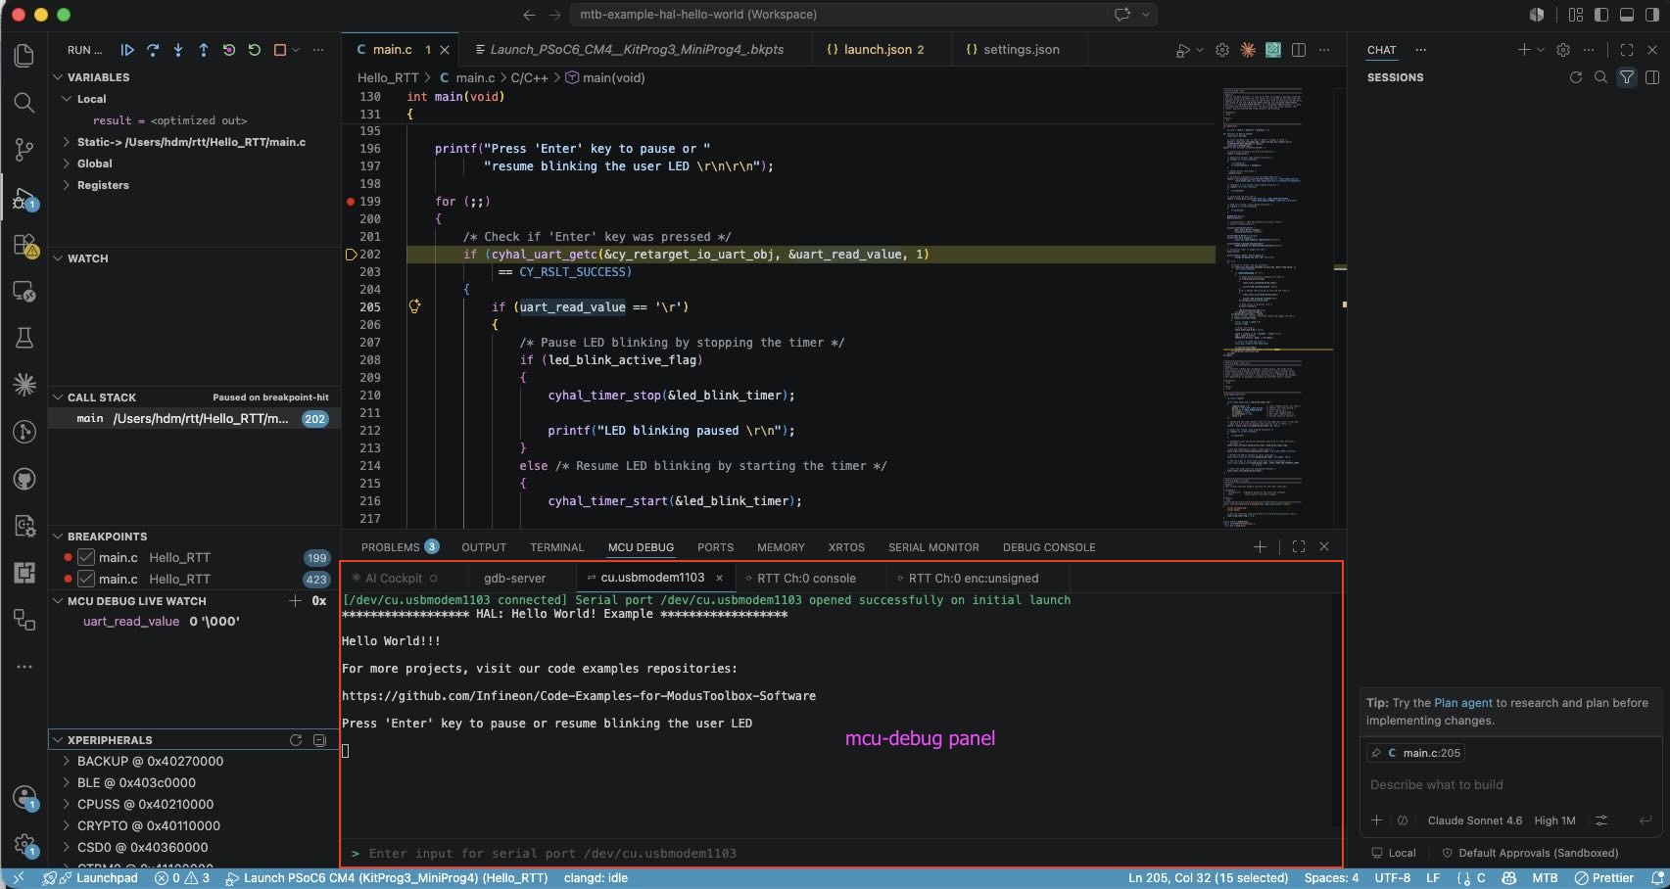Continue debugging with the Continue button
Screen dimensions: 1670x889
point(127,50)
